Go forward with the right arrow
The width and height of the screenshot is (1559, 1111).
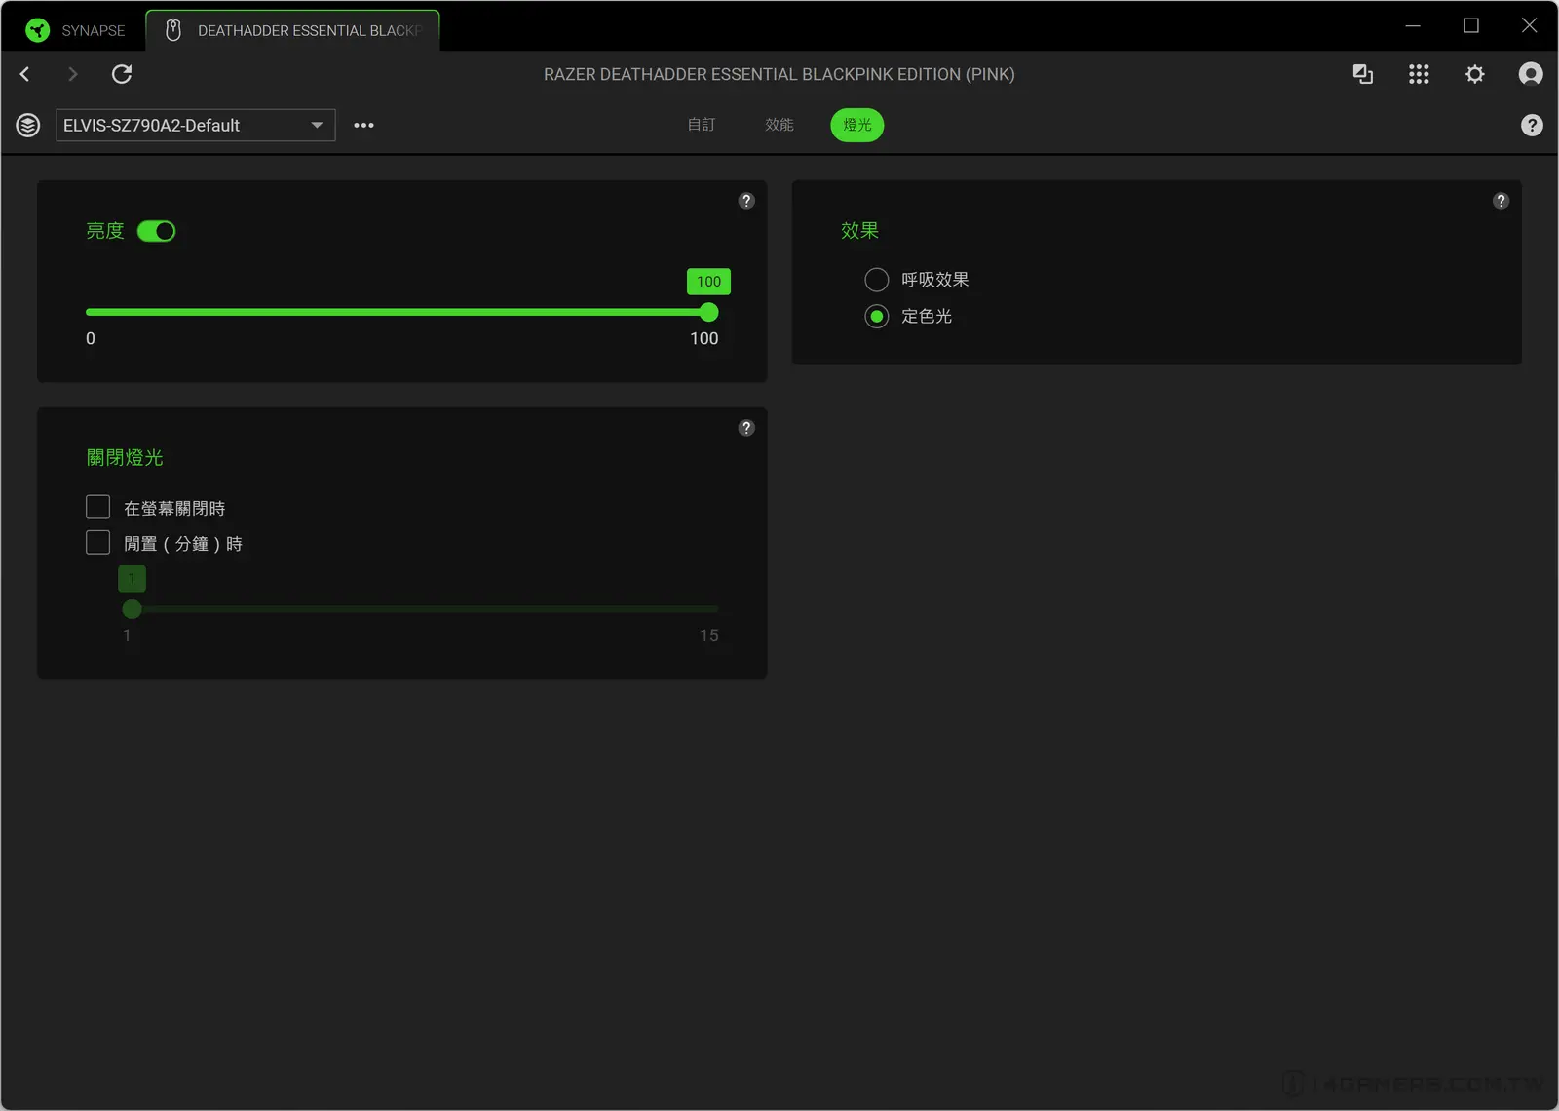click(x=72, y=74)
